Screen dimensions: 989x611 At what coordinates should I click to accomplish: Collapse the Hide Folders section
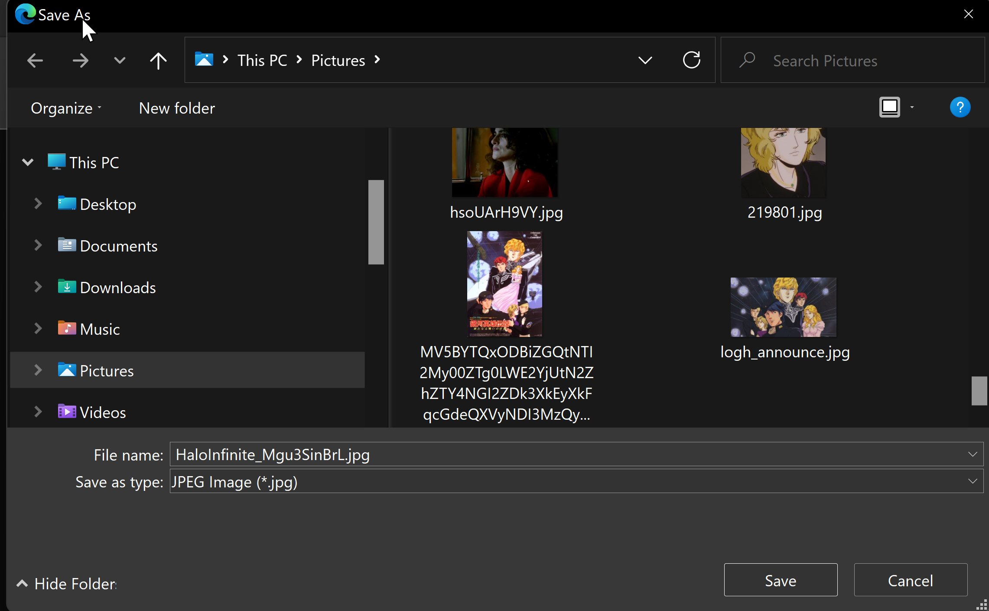pos(21,583)
